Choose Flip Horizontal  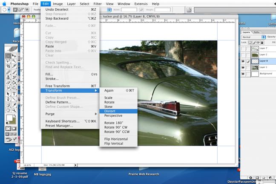point(118,139)
